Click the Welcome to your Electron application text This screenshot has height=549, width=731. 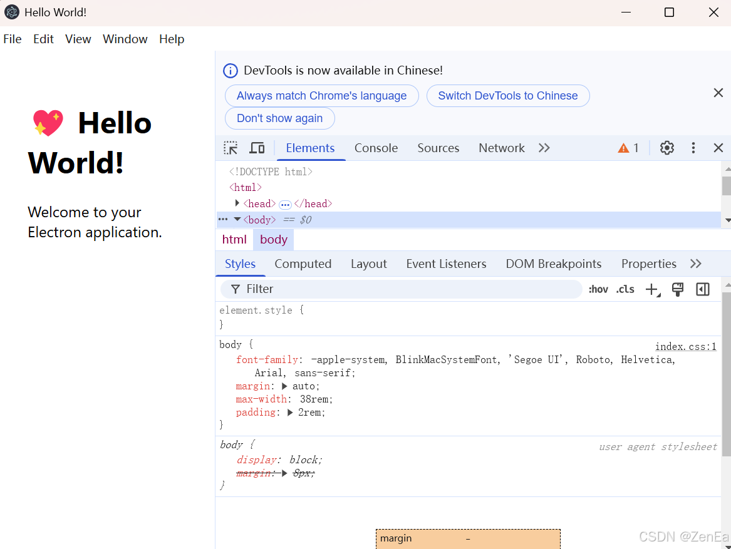95,222
